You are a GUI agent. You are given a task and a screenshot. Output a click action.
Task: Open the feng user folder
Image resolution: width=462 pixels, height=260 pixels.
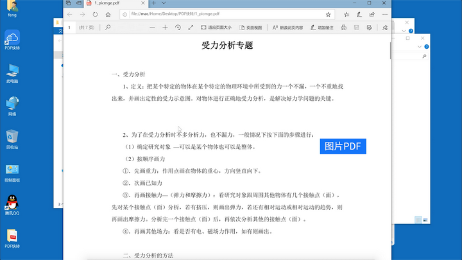(12, 8)
